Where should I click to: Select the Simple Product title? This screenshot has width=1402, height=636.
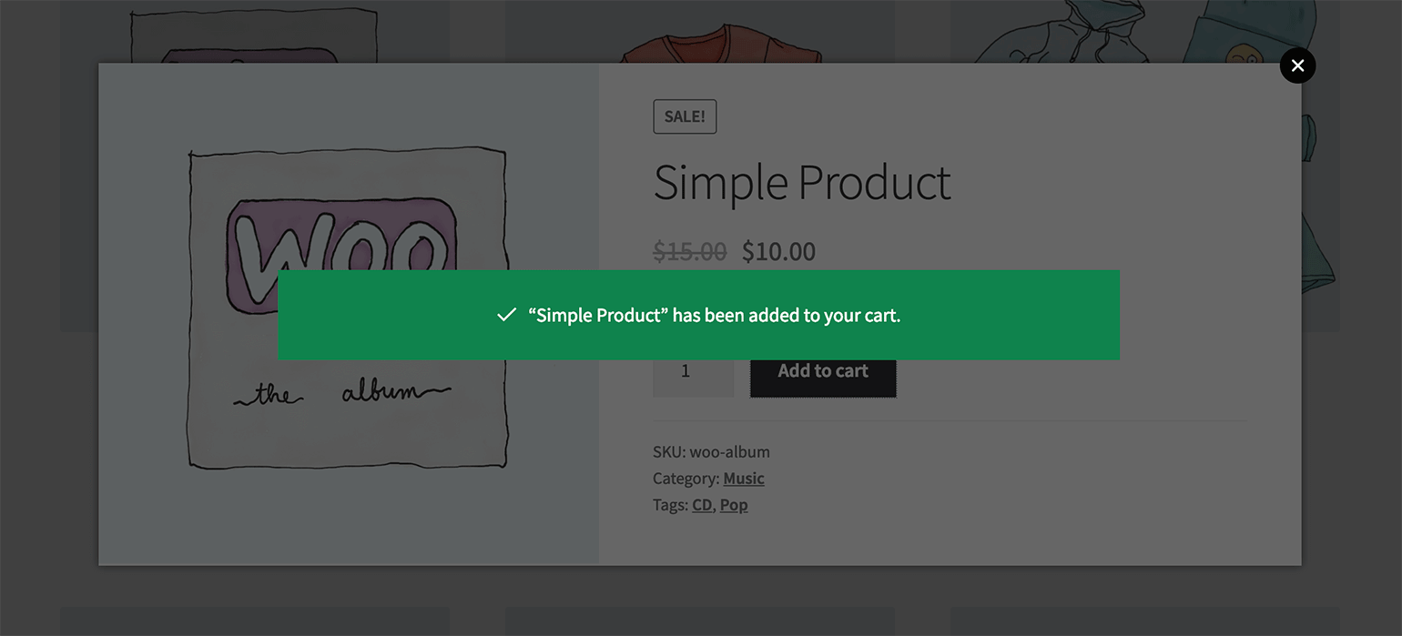[802, 183]
